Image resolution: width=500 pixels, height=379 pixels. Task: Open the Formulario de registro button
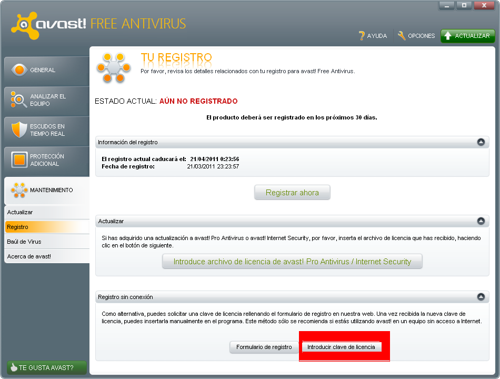[264, 347]
